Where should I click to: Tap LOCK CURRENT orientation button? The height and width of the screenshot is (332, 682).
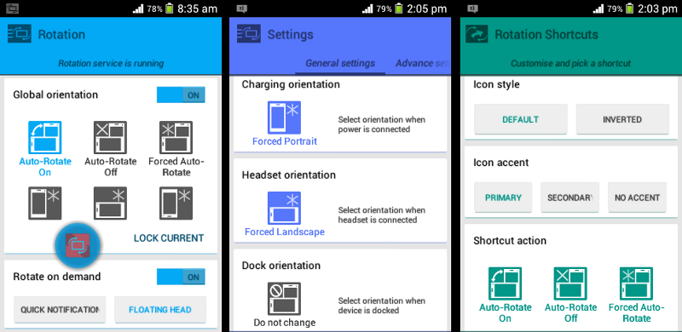[x=169, y=238]
